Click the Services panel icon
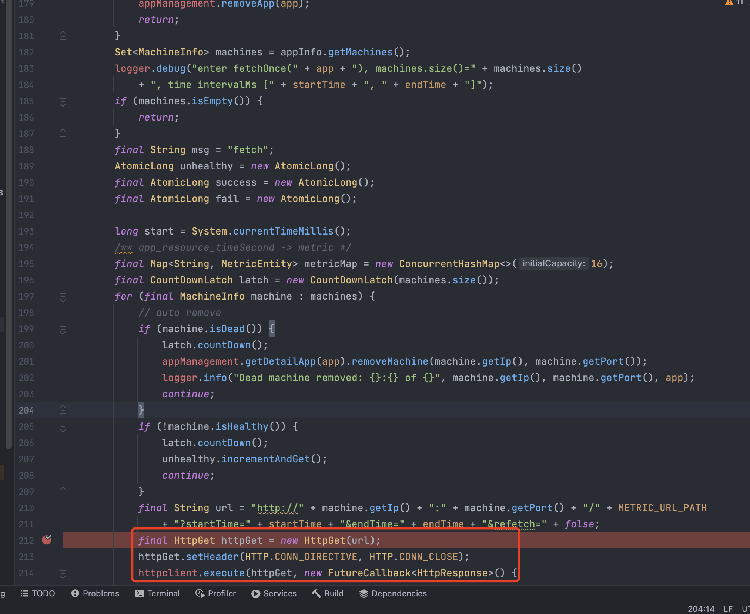 255,593
